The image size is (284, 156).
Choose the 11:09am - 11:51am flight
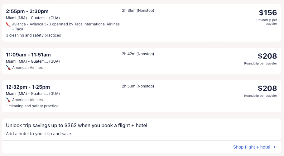tap(28, 55)
